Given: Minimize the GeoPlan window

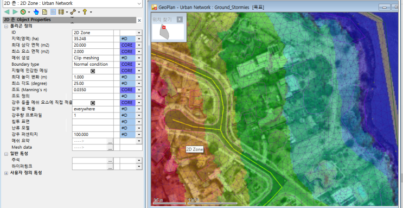Looking at the screenshot, I should 385,7.
